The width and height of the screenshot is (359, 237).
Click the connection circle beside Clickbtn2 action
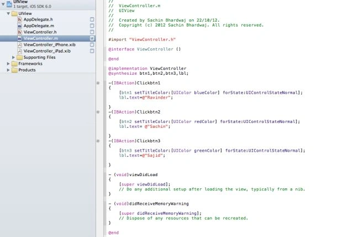point(98,112)
